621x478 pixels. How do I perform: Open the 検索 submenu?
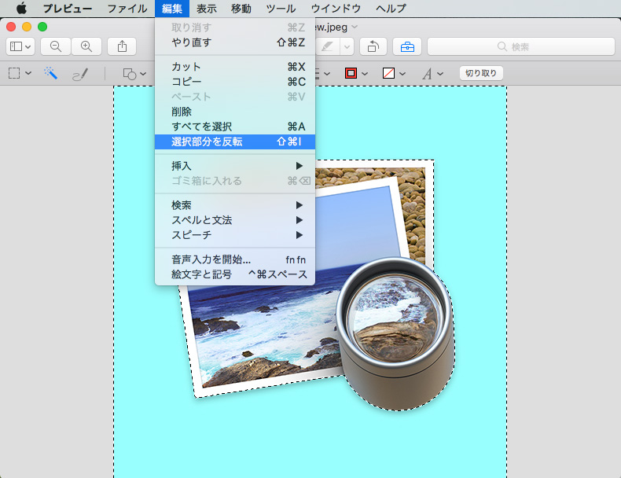pyautogui.click(x=235, y=205)
